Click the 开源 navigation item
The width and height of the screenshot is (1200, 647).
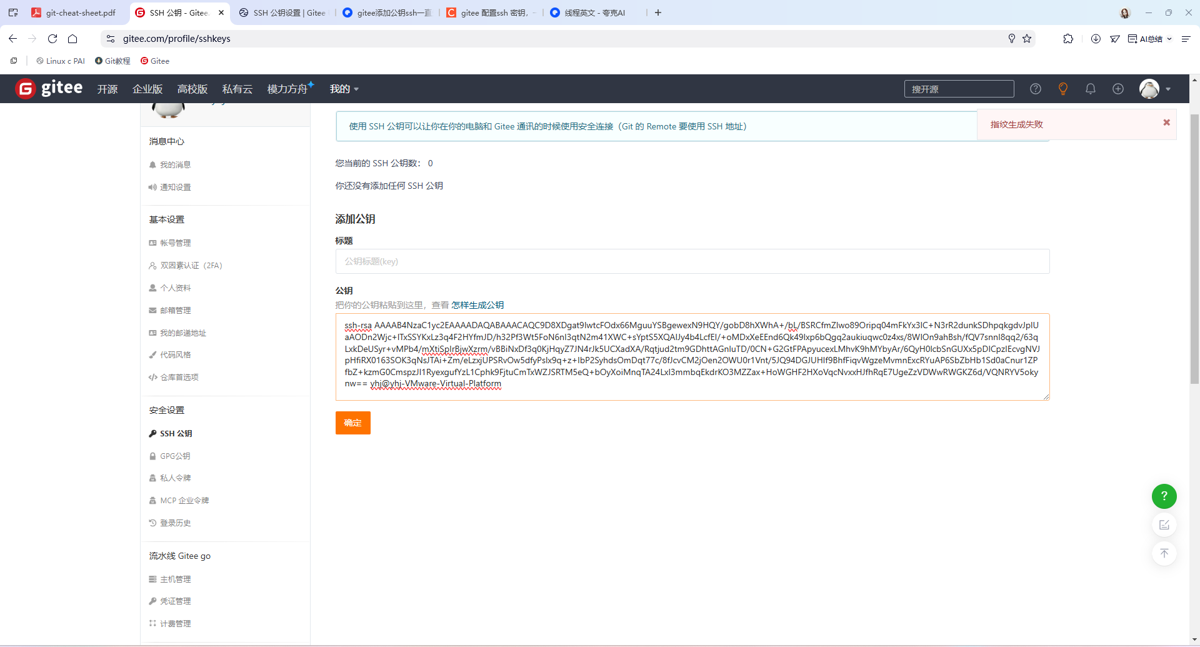(107, 89)
